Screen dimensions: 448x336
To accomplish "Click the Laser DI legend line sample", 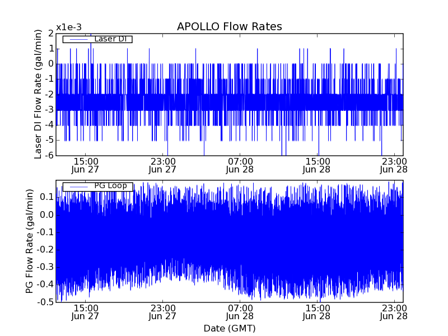I will 78,39.
